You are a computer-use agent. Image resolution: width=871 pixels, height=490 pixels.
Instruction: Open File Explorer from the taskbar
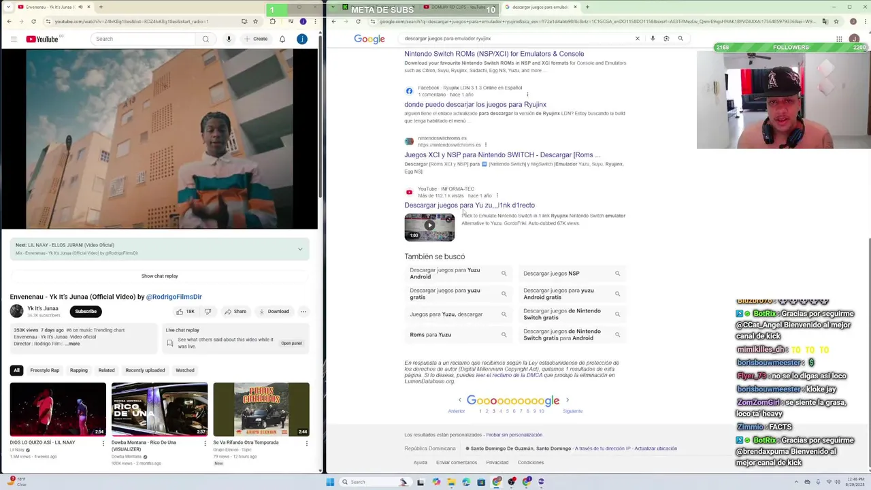pos(451,482)
